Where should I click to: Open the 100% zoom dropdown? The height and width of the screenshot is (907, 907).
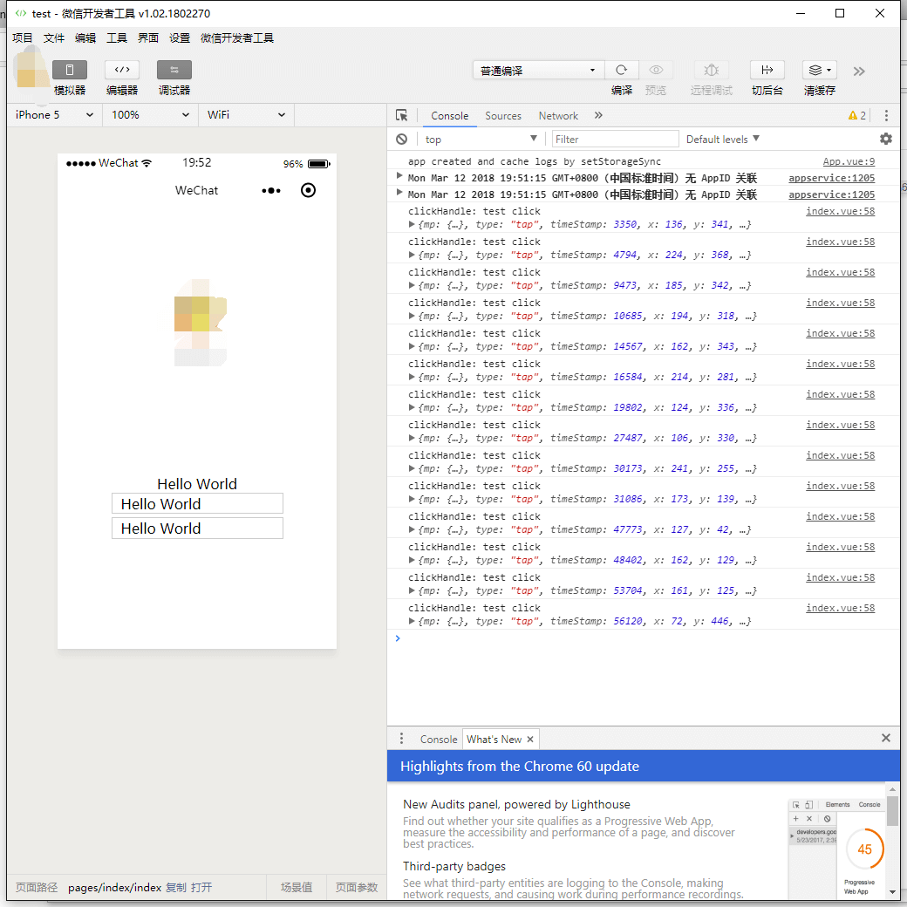[x=150, y=114]
